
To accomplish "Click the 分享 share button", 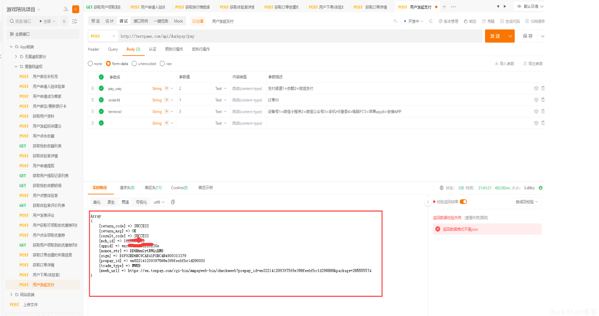I will (x=198, y=21).
